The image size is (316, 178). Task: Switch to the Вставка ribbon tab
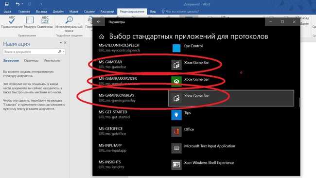click(x=41, y=12)
